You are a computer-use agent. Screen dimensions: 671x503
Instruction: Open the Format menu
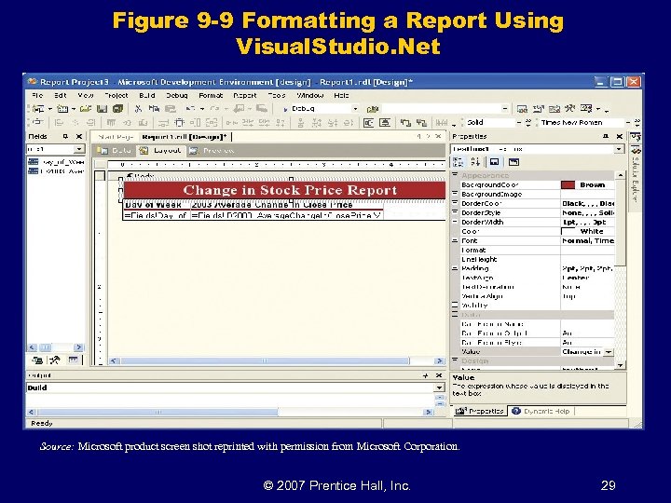point(211,95)
